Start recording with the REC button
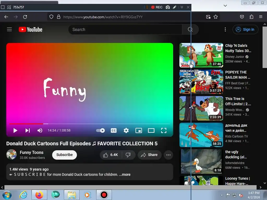The height and width of the screenshot is (200, 267). [x=157, y=7]
